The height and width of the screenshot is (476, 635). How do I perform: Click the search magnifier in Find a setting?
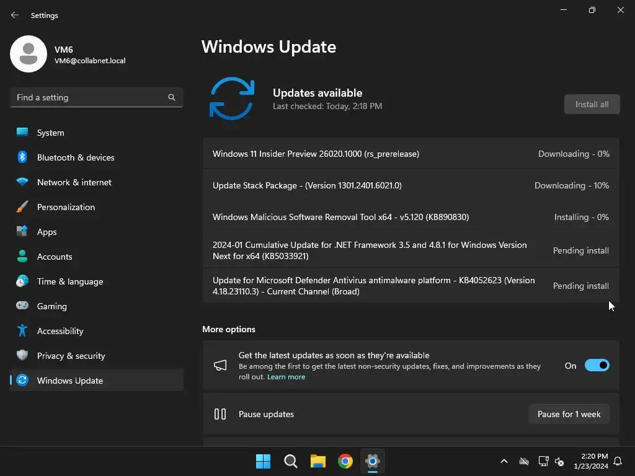coord(172,97)
